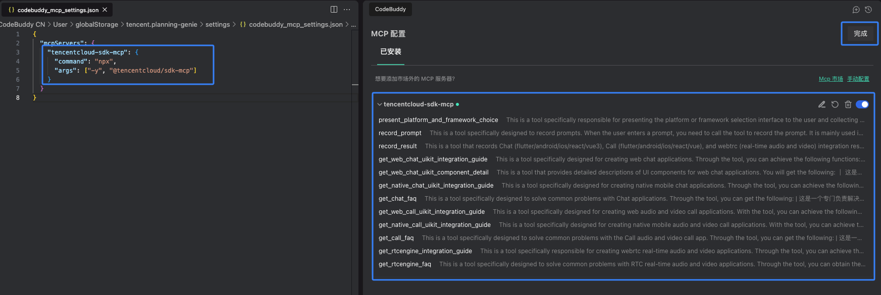The image size is (881, 295).
Task: Expand the tencent.planning-genie breadcrumb segment
Action: pyautogui.click(x=162, y=24)
